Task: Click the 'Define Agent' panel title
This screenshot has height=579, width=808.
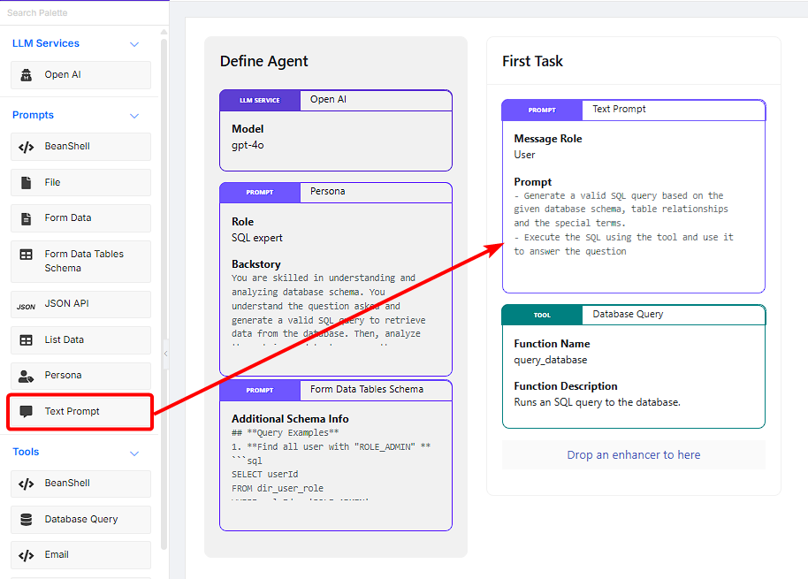Action: [x=263, y=61]
